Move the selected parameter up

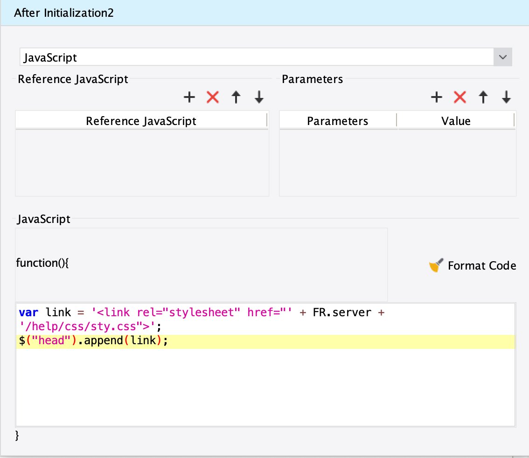coord(483,97)
